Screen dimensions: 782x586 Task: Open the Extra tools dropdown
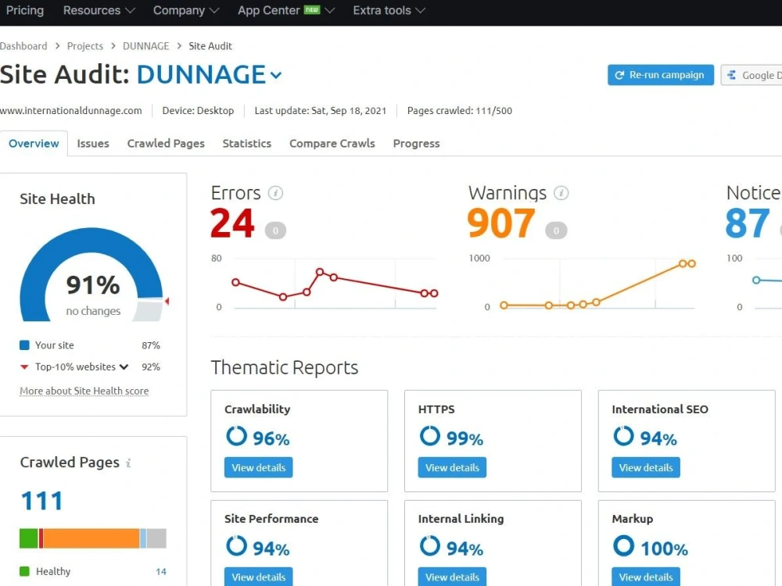(389, 10)
